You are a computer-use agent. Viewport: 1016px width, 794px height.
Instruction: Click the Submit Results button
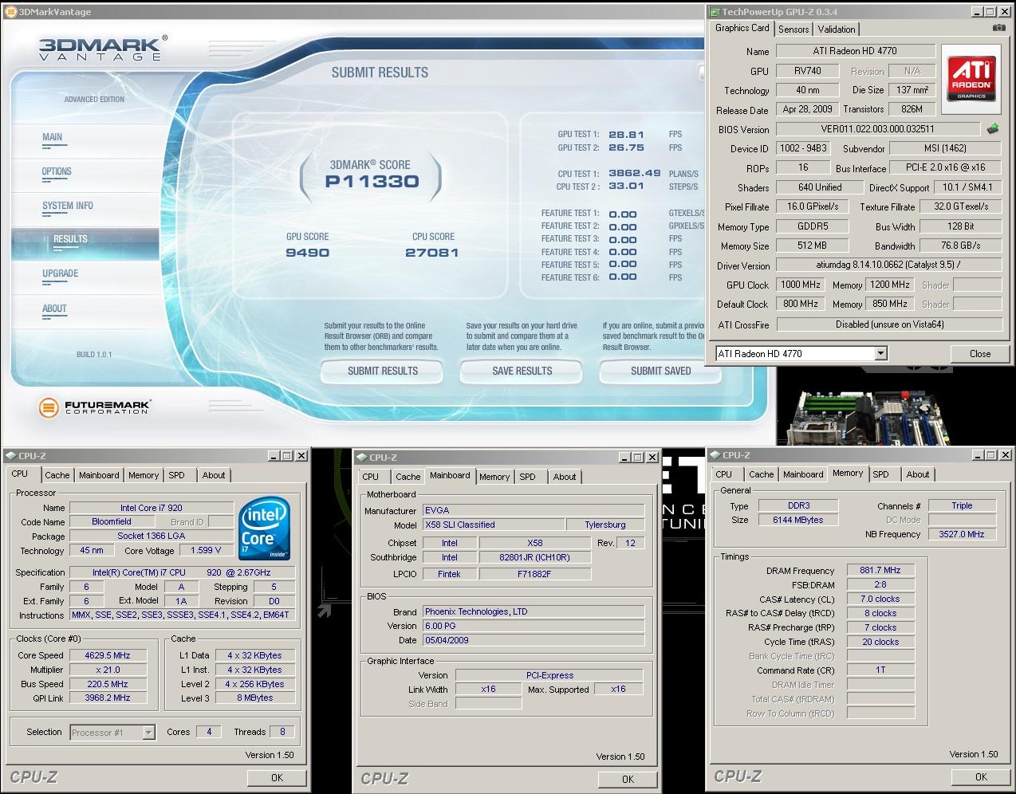383,371
